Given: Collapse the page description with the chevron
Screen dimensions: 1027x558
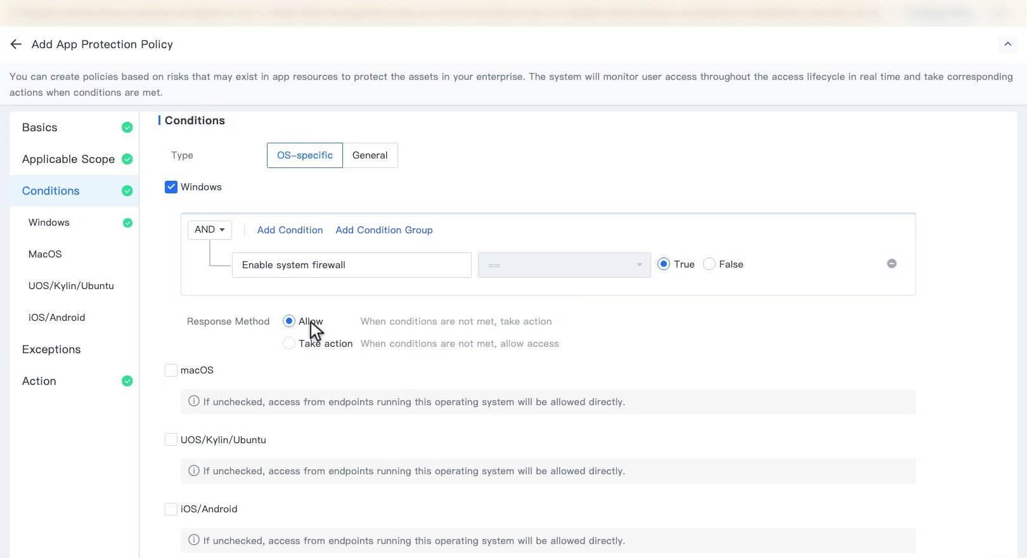Looking at the screenshot, I should [1007, 44].
